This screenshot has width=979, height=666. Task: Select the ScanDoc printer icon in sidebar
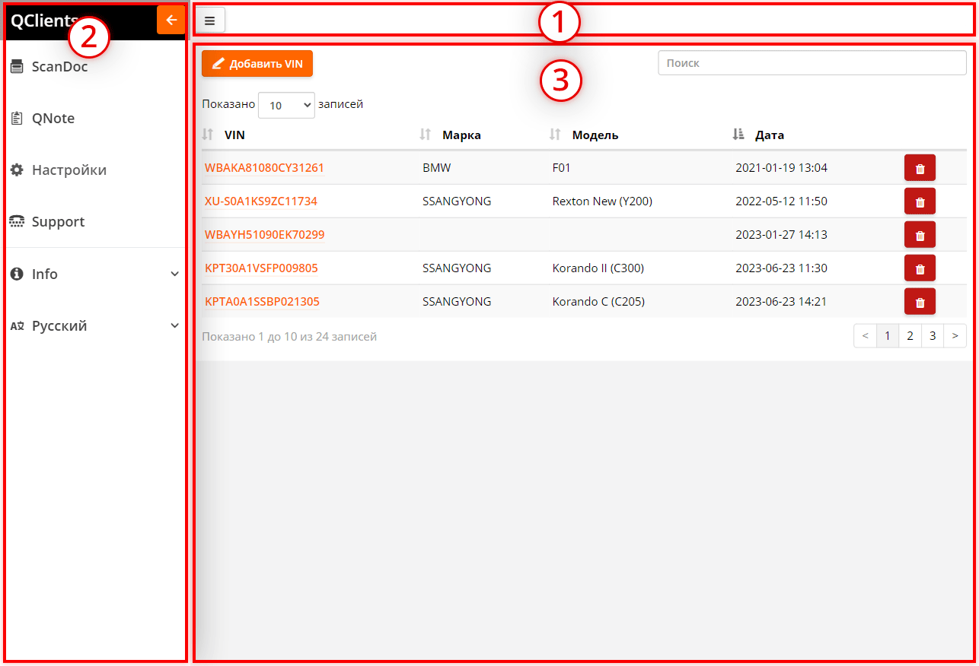(x=18, y=66)
